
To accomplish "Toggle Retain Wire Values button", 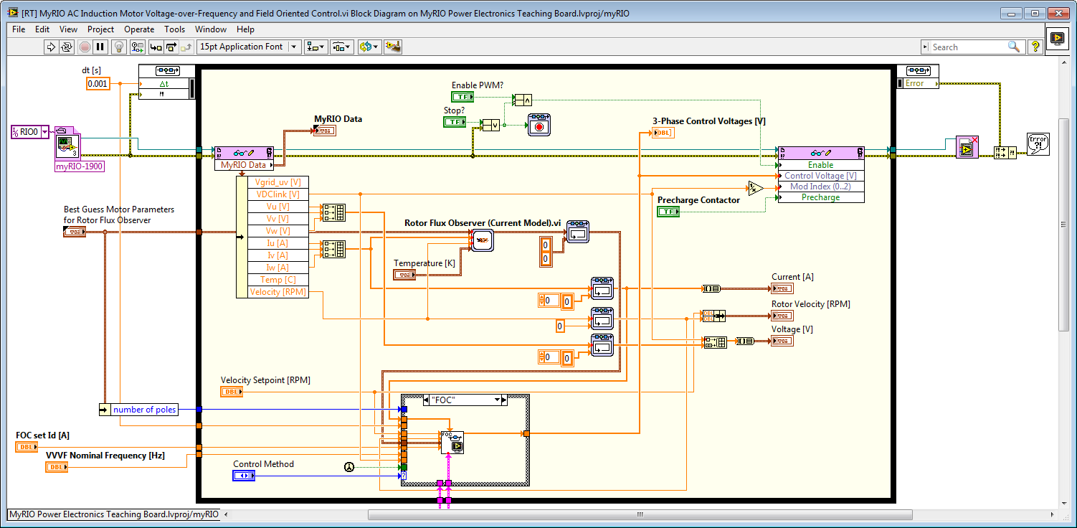I will tap(138, 47).
